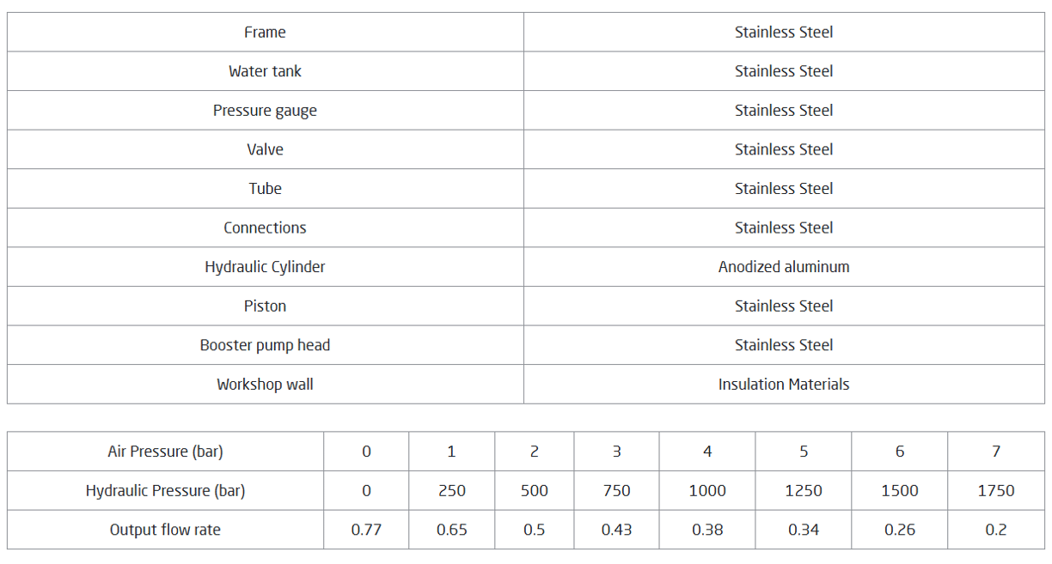Click the Output flow rate row header
1052x564 pixels.
coord(165,530)
